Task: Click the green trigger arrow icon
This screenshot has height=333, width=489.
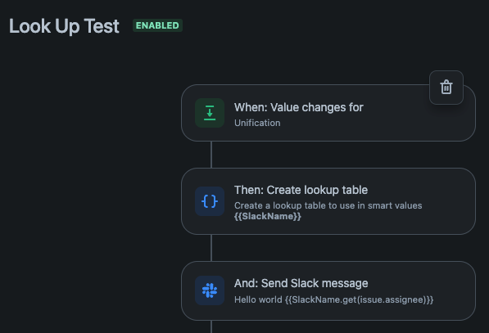Action: [210, 113]
